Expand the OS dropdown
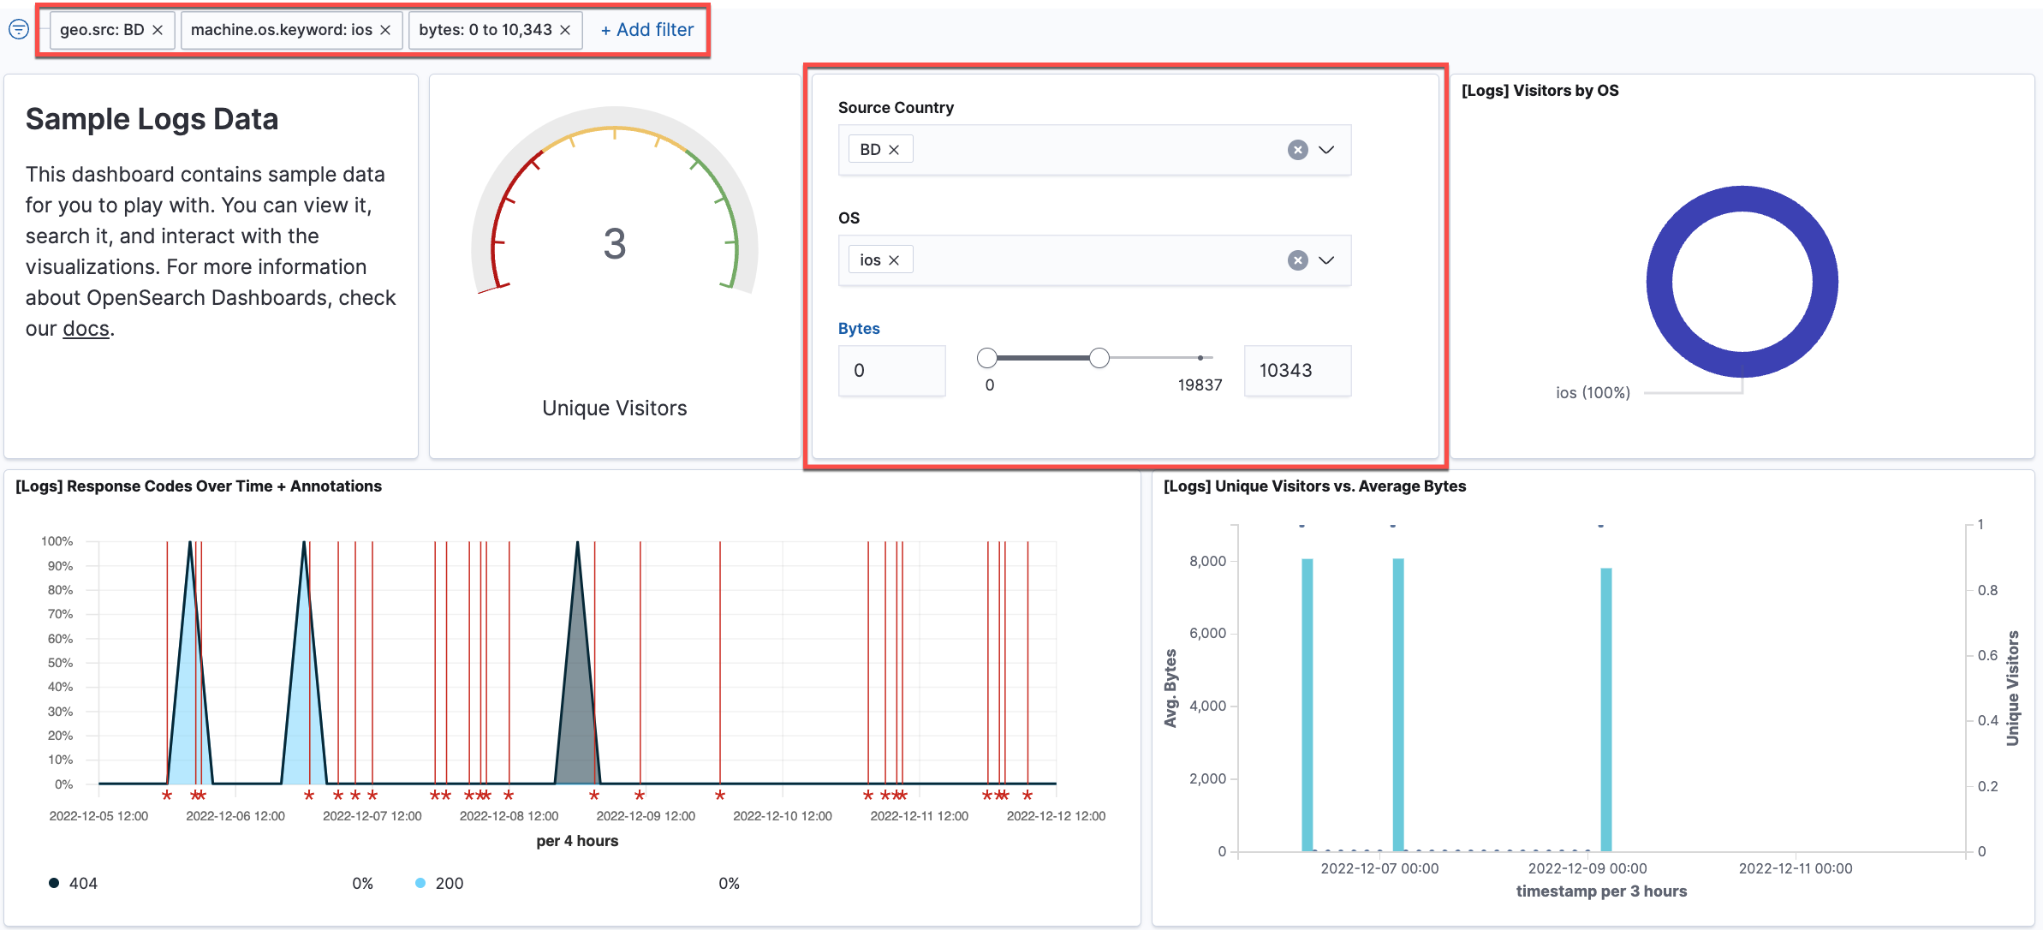 click(1327, 260)
